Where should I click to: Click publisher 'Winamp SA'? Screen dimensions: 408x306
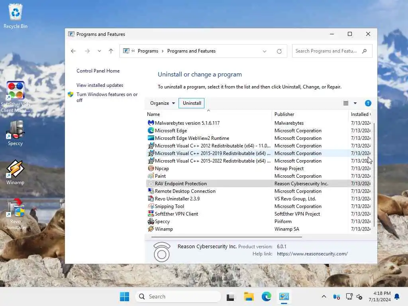pyautogui.click(x=287, y=229)
